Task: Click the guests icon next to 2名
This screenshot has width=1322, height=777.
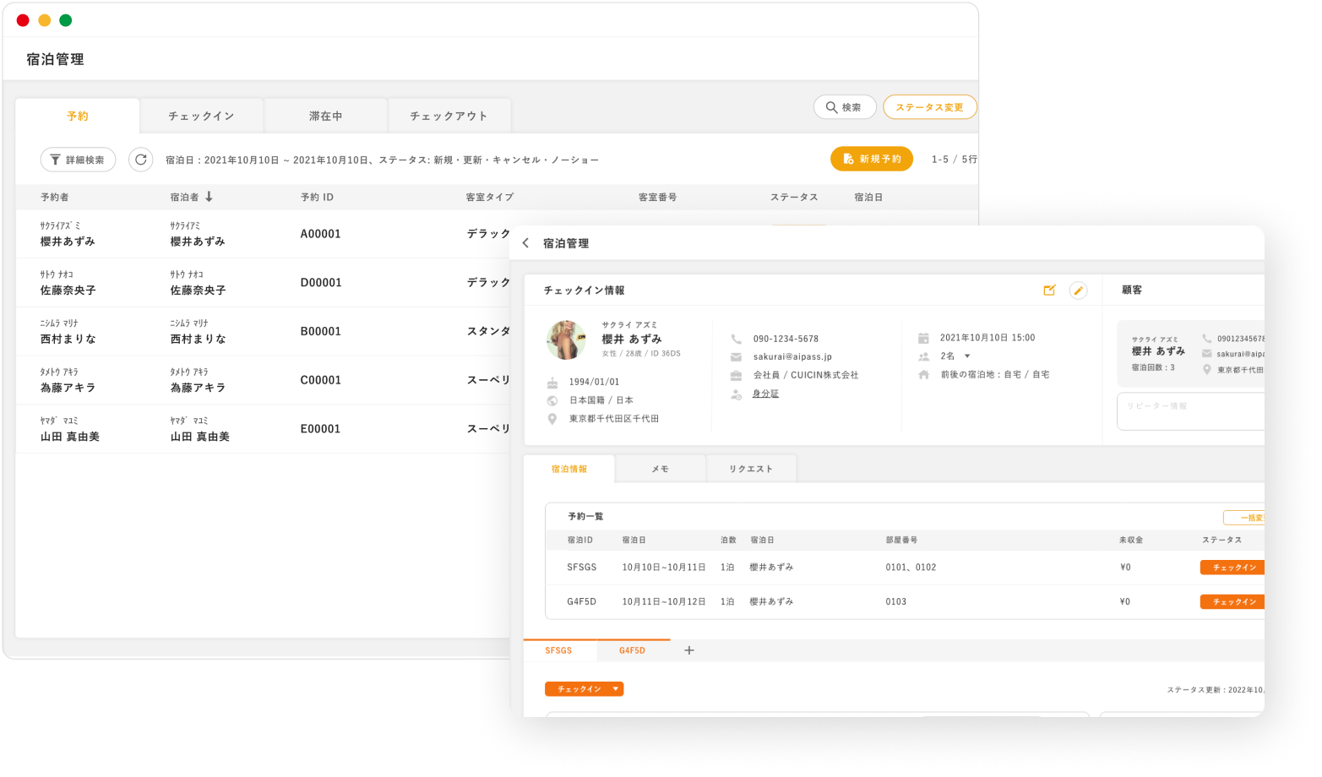Action: click(x=923, y=356)
